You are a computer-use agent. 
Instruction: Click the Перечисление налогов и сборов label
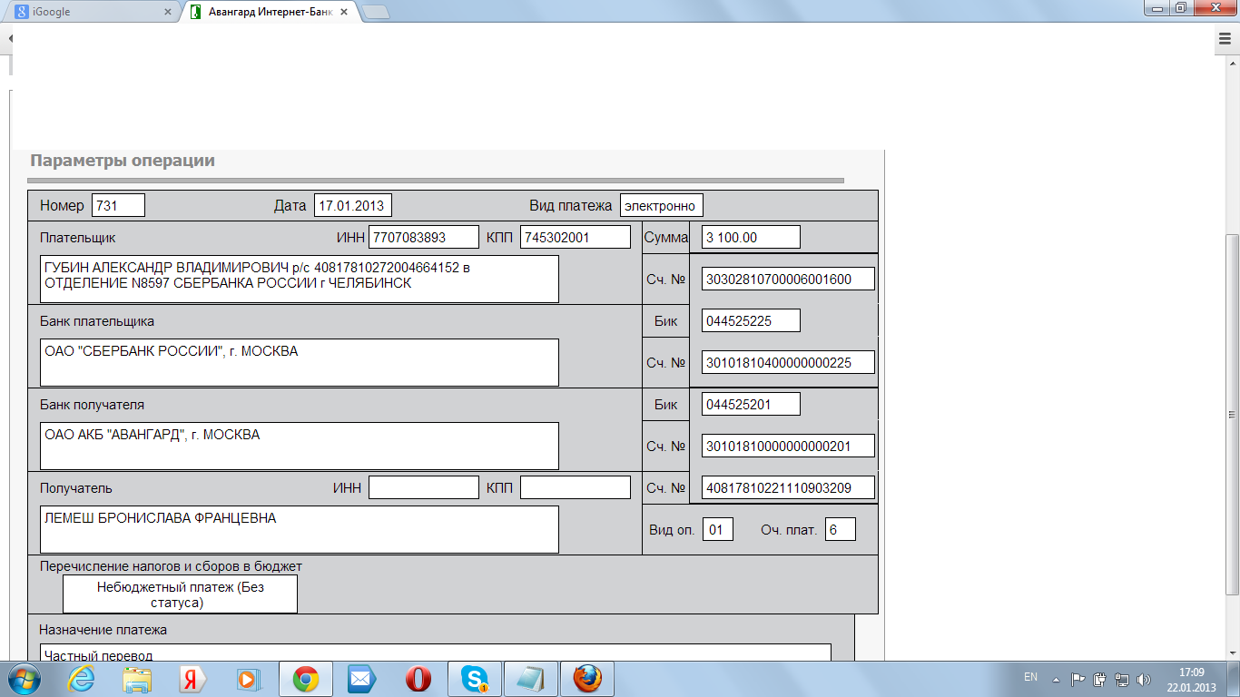pos(171,565)
